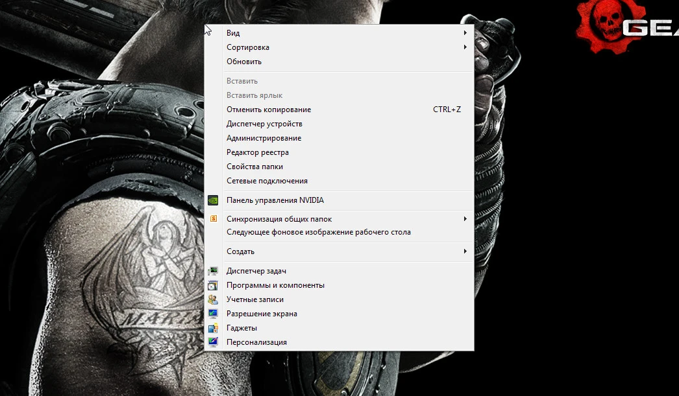Screen dimensions: 679x396
Task: Open Гаджеты
Action: (x=339, y=328)
